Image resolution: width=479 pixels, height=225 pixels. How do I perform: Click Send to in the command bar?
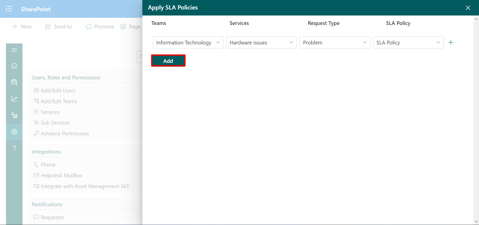point(58,26)
